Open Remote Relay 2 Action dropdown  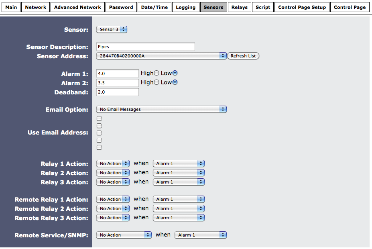[113, 208]
